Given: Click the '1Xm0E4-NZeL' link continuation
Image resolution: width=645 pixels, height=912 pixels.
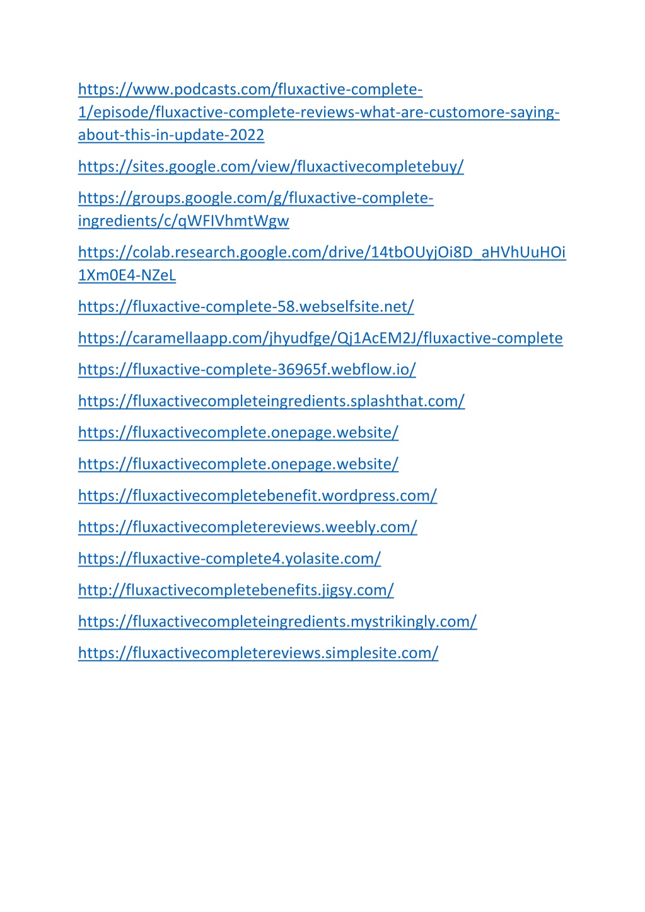Looking at the screenshot, I should 127,275.
